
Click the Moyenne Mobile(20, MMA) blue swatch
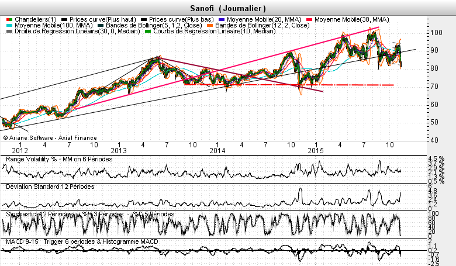click(x=222, y=19)
